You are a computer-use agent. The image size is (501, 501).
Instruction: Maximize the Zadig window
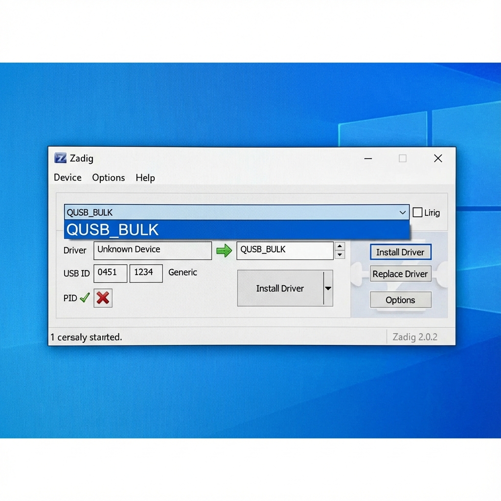tap(403, 158)
